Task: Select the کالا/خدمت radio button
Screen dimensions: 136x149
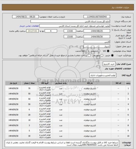Action: [87, 51]
